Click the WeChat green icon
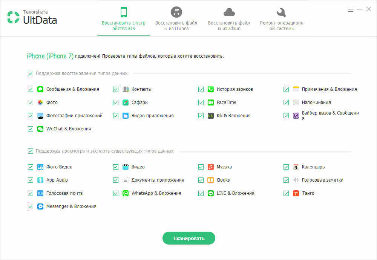This screenshot has height=260, width=377. pos(40,129)
